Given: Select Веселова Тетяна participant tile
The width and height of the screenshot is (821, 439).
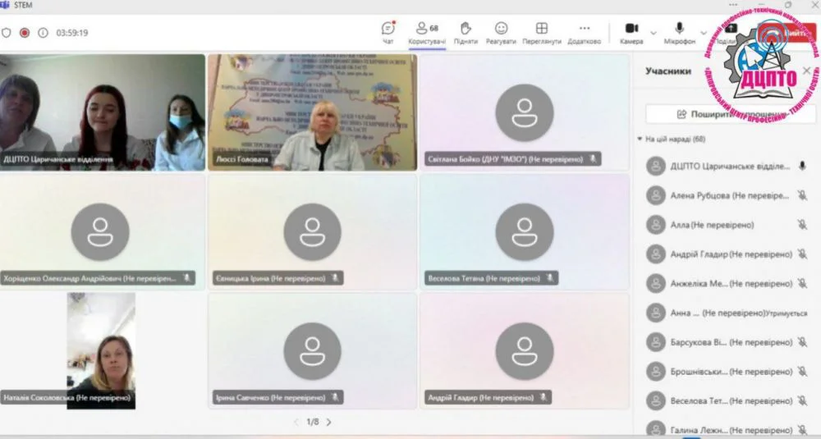Looking at the screenshot, I should coord(525,231).
